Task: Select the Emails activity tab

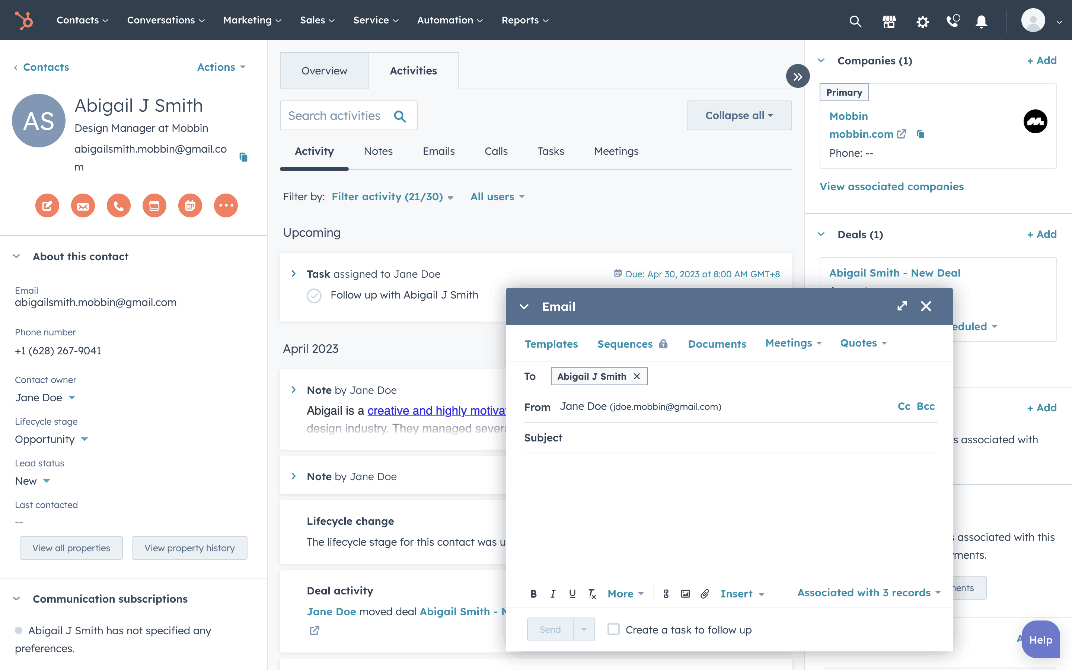Action: pyautogui.click(x=438, y=151)
